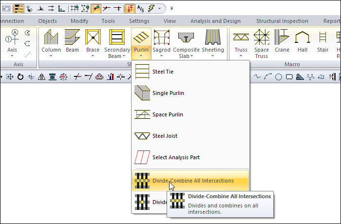Open the View ribbon tab
Viewport: 341px width, 224px height.
(x=170, y=21)
